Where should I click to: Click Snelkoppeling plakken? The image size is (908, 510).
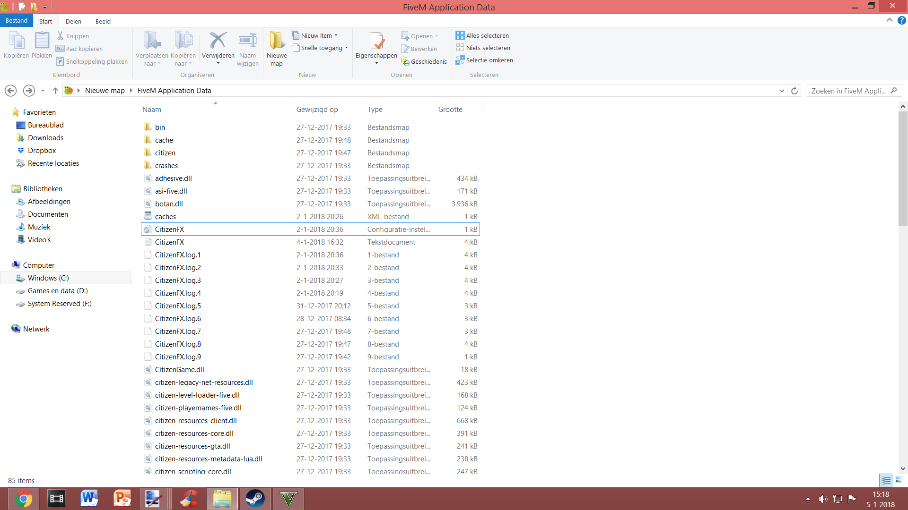point(92,61)
